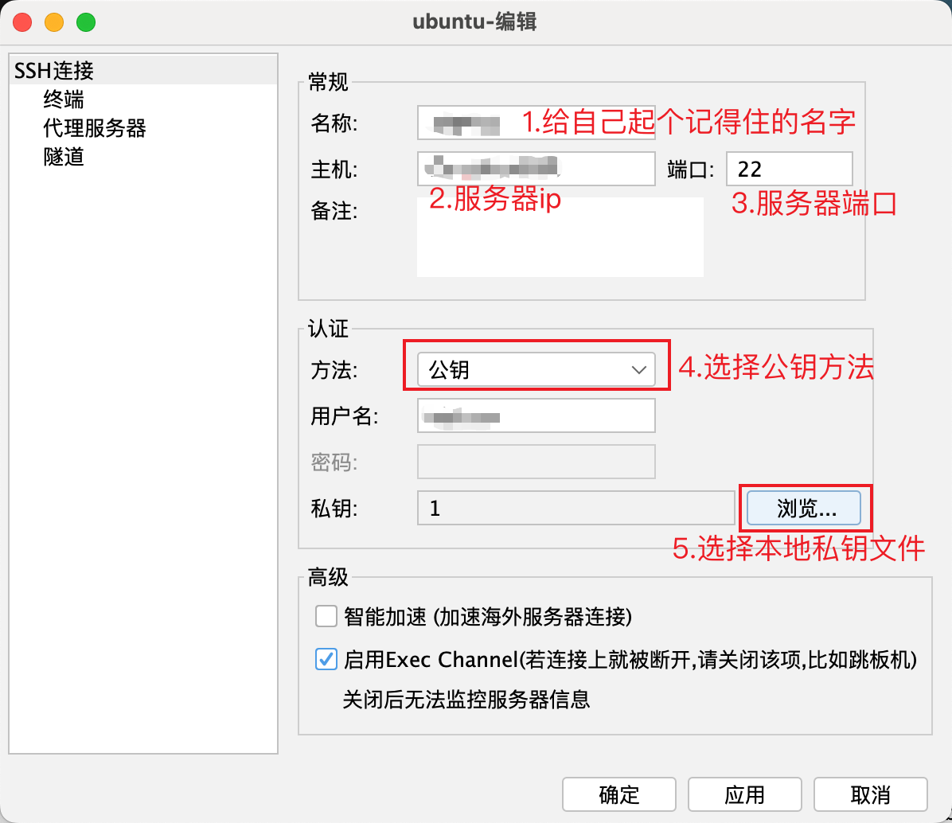Click the 名称 input field

tap(536, 123)
